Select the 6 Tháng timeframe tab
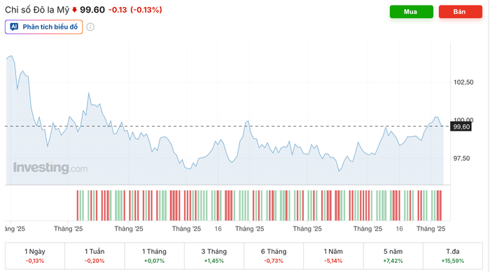Image resolution: width=490 pixels, height=272 pixels. [x=274, y=256]
